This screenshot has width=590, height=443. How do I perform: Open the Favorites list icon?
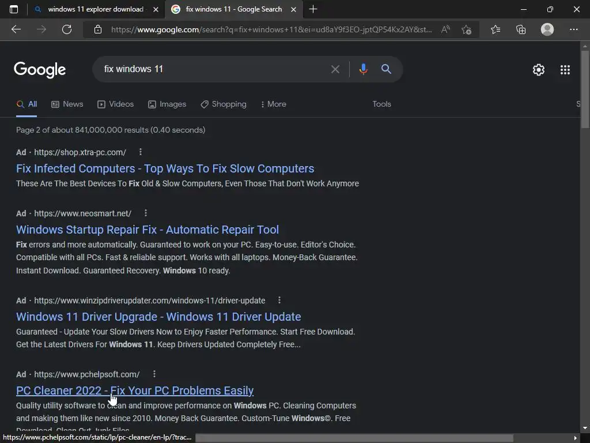496,29
